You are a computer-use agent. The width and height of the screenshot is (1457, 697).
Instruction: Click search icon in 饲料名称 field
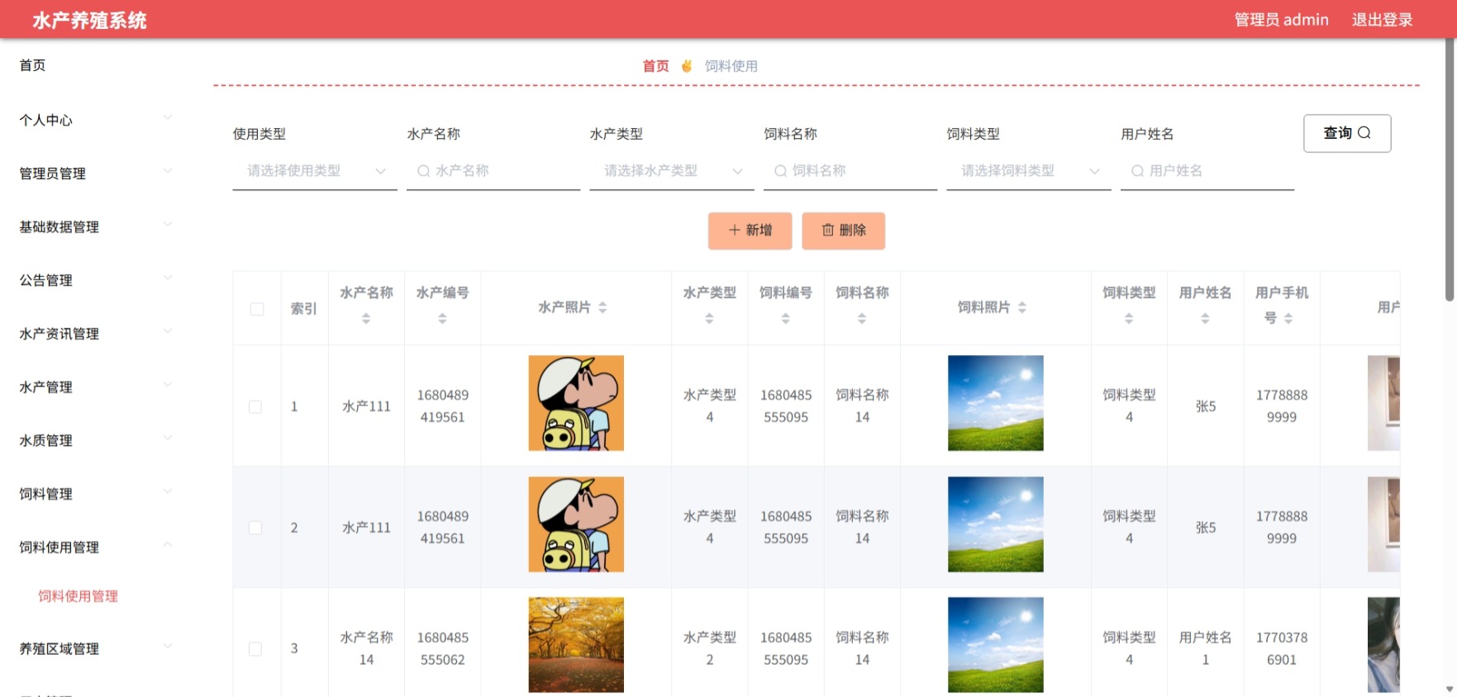(x=780, y=171)
